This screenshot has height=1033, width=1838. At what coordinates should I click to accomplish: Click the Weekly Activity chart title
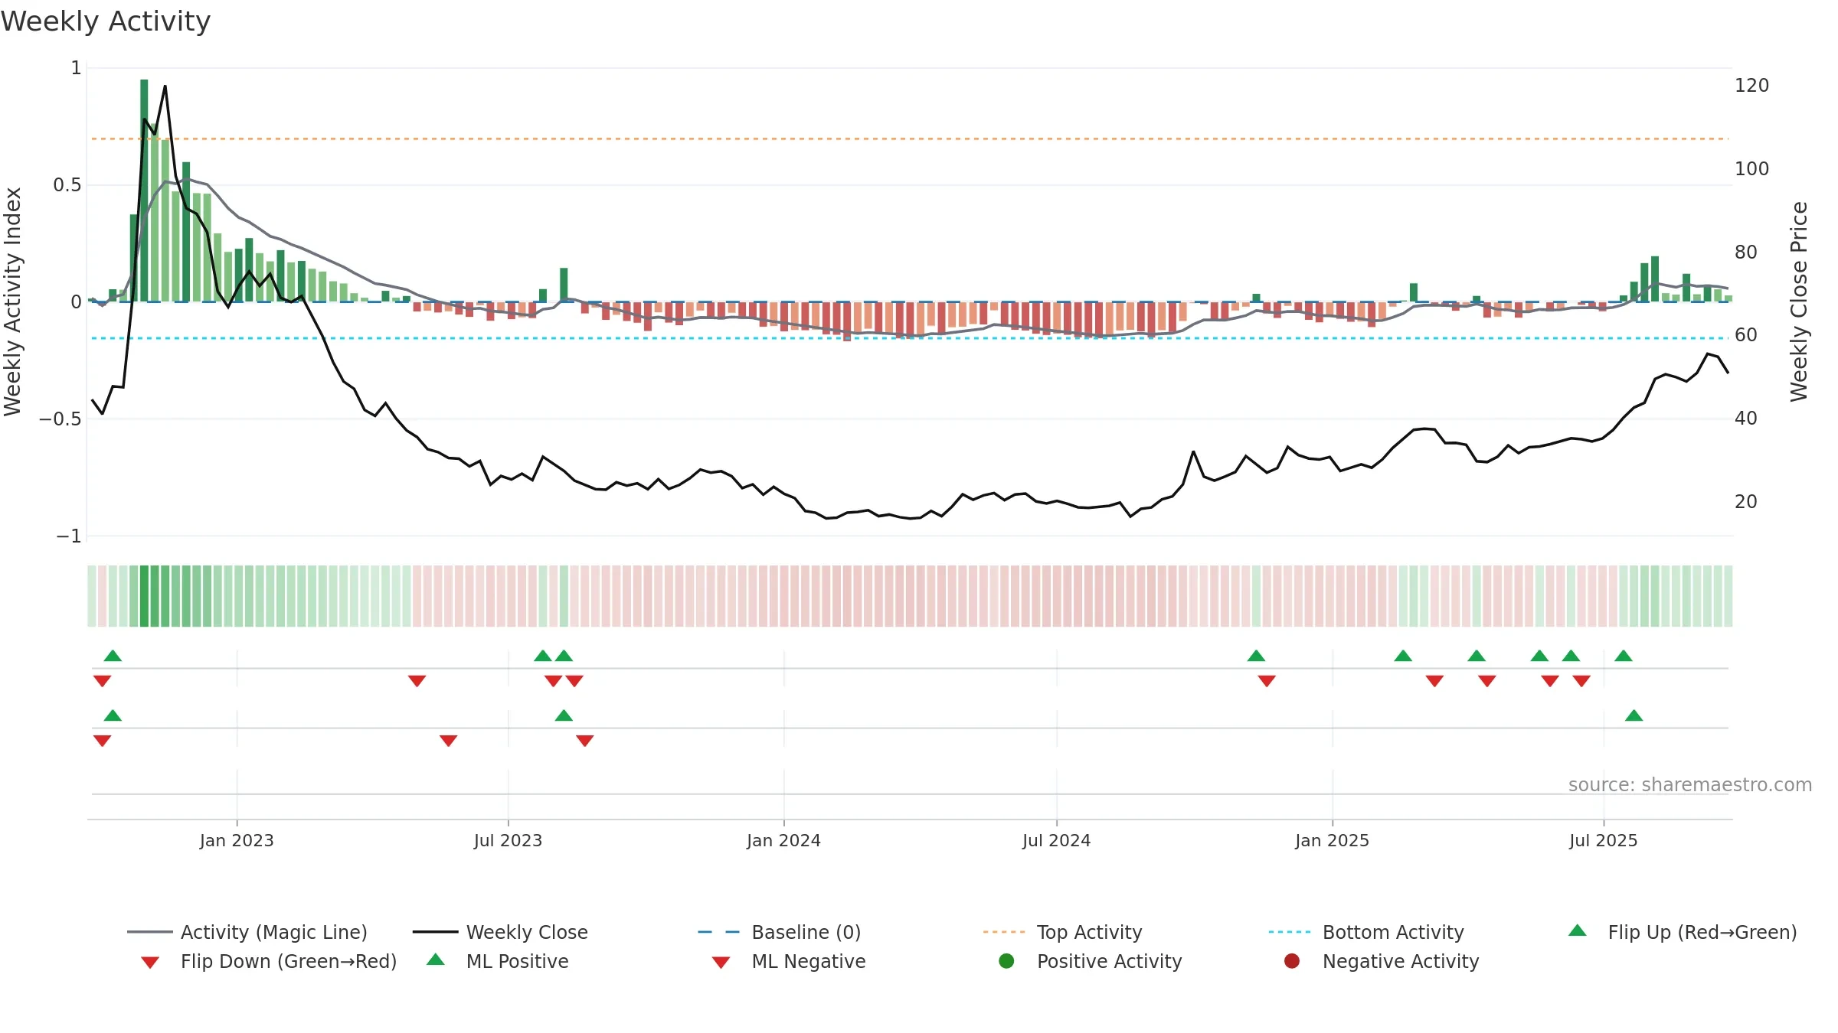click(x=106, y=21)
